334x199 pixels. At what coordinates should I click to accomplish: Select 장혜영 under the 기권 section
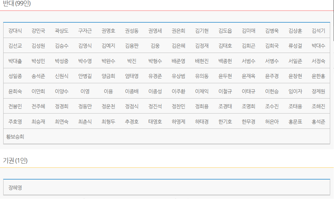(x=15, y=188)
